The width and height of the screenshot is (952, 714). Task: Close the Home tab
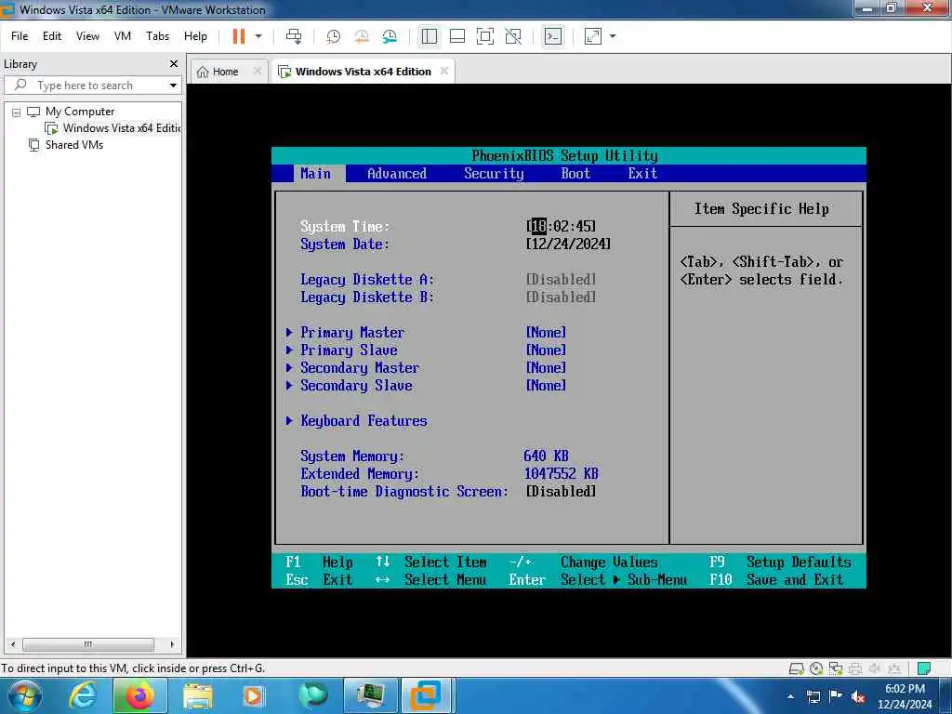(257, 71)
